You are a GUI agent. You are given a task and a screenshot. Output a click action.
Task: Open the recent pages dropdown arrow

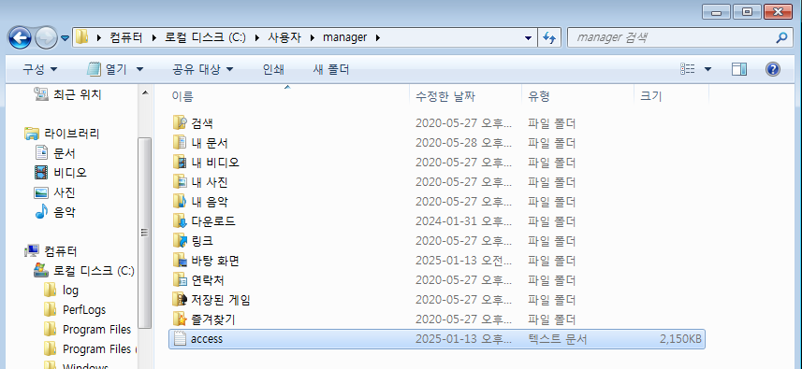pos(65,38)
